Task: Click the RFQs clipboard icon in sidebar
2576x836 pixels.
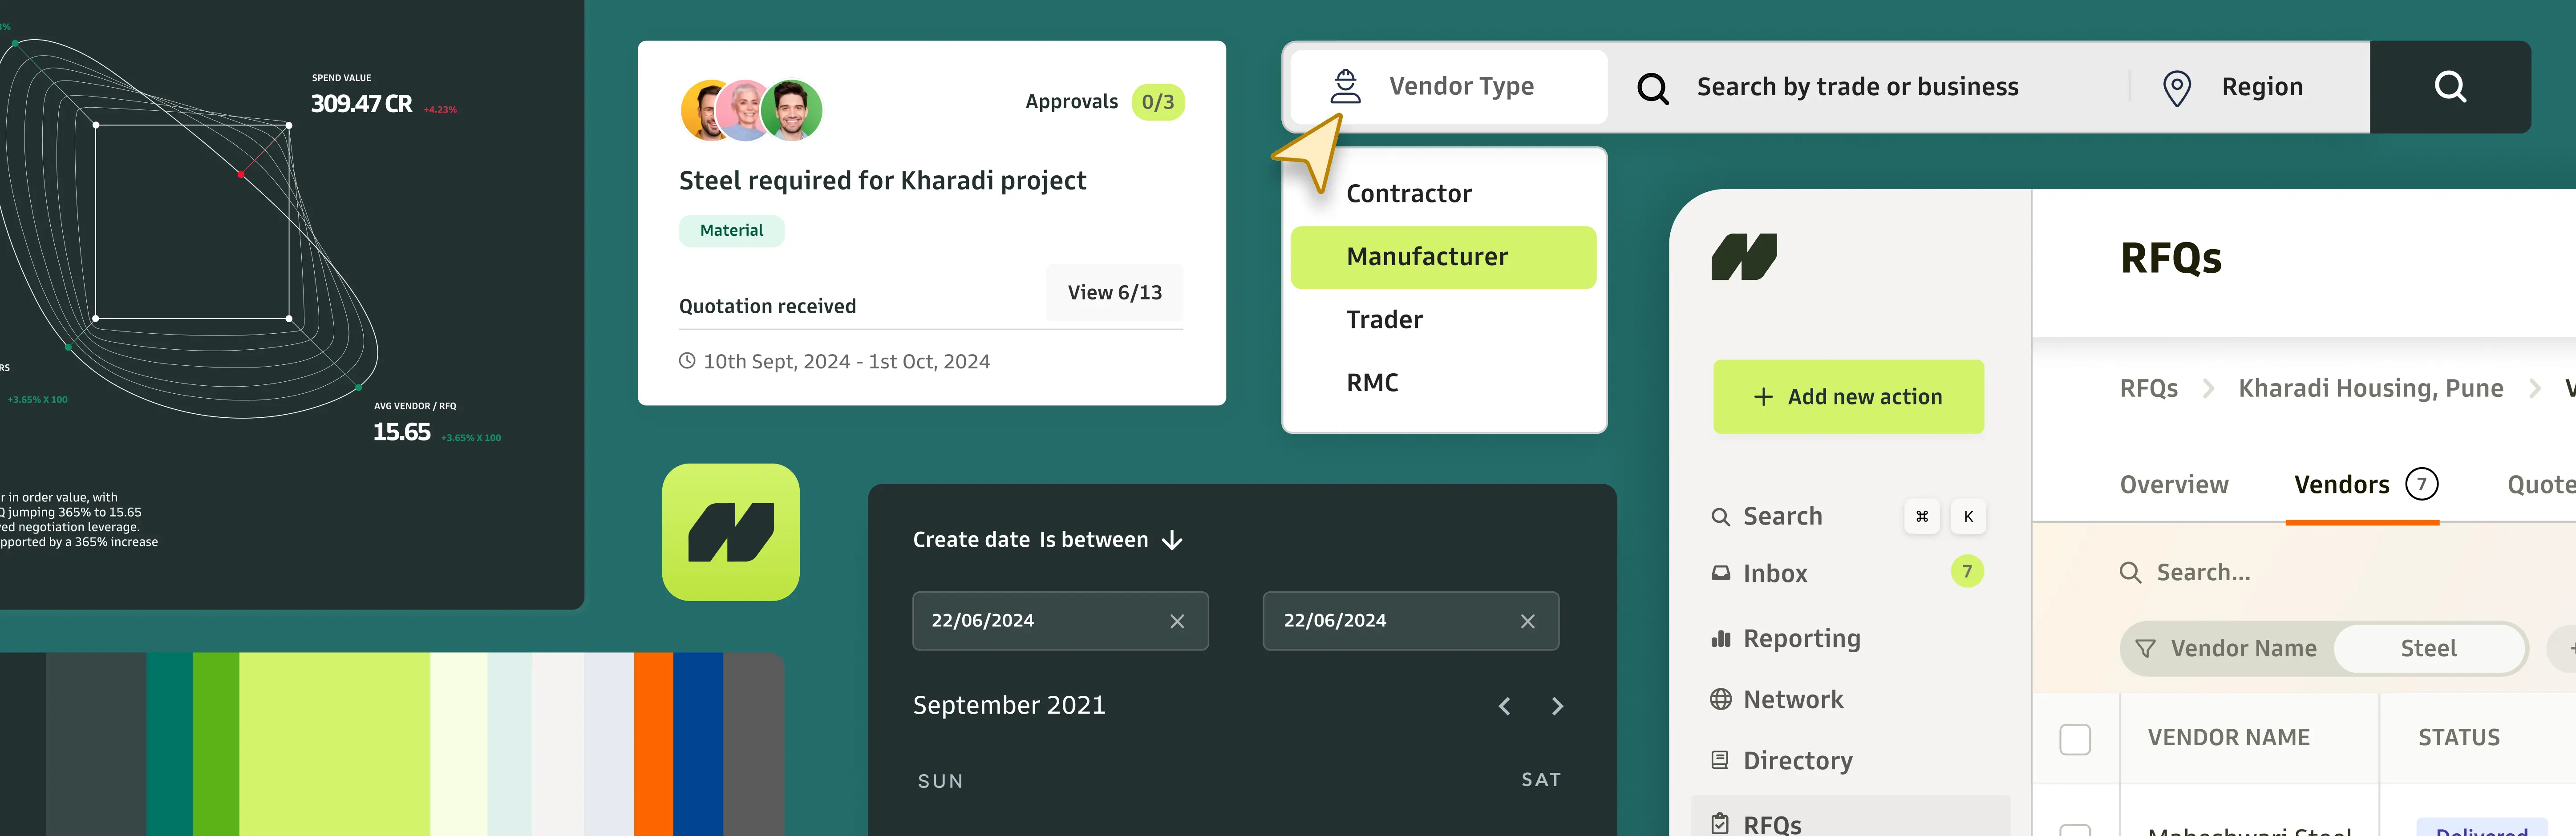Action: pyautogui.click(x=1720, y=824)
